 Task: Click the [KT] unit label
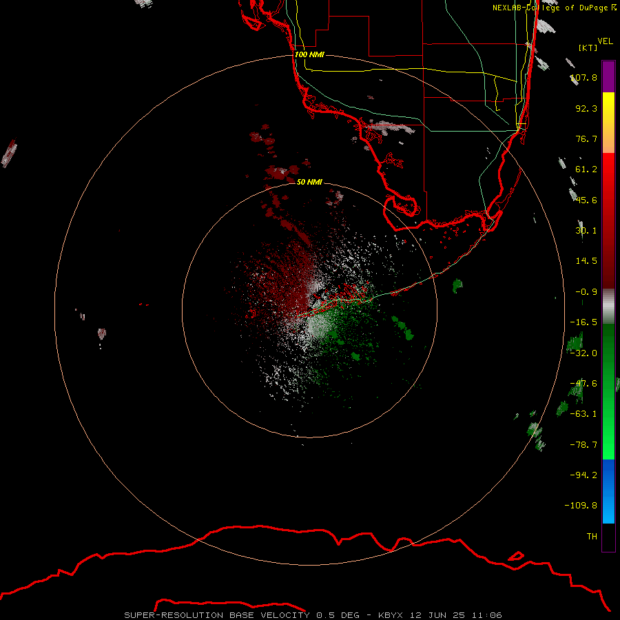[588, 48]
